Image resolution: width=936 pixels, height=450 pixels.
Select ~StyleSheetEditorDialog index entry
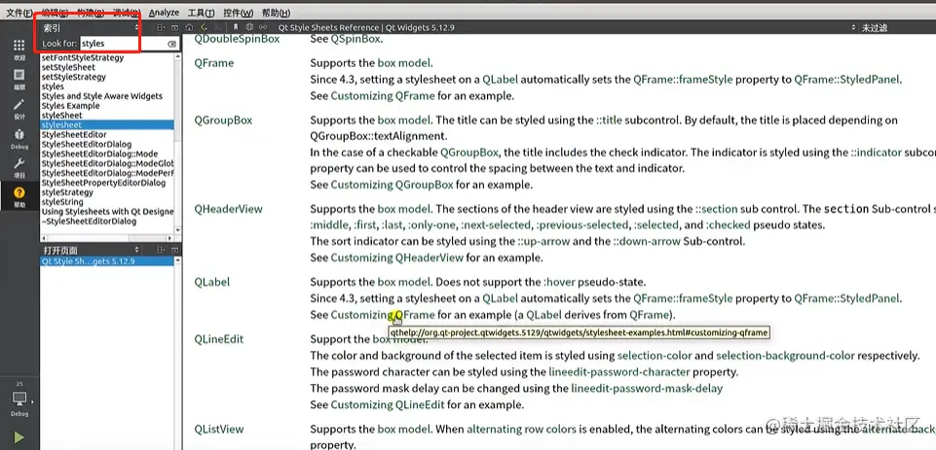[x=89, y=222]
